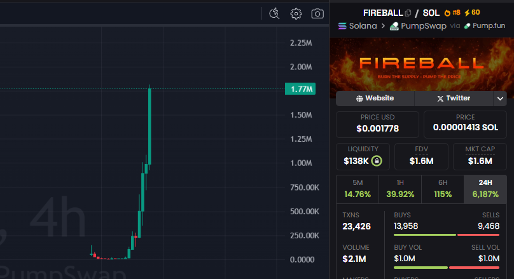Click the buy vol versus sell vol bar
This screenshot has height=279, width=514.
coord(447,268)
